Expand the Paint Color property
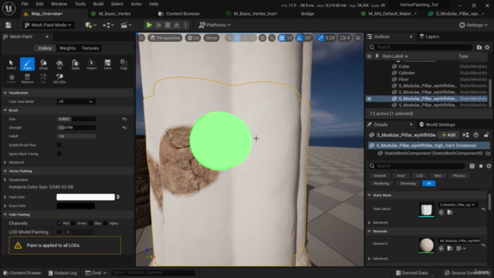The width and height of the screenshot is (494, 278). coord(5,197)
